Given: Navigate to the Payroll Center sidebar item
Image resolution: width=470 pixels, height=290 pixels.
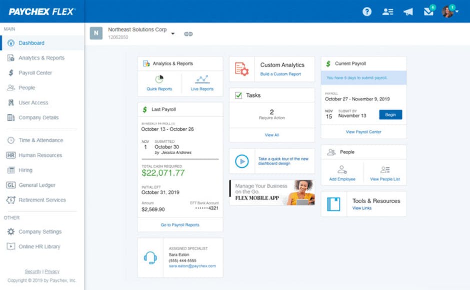Looking at the screenshot, I should point(34,72).
